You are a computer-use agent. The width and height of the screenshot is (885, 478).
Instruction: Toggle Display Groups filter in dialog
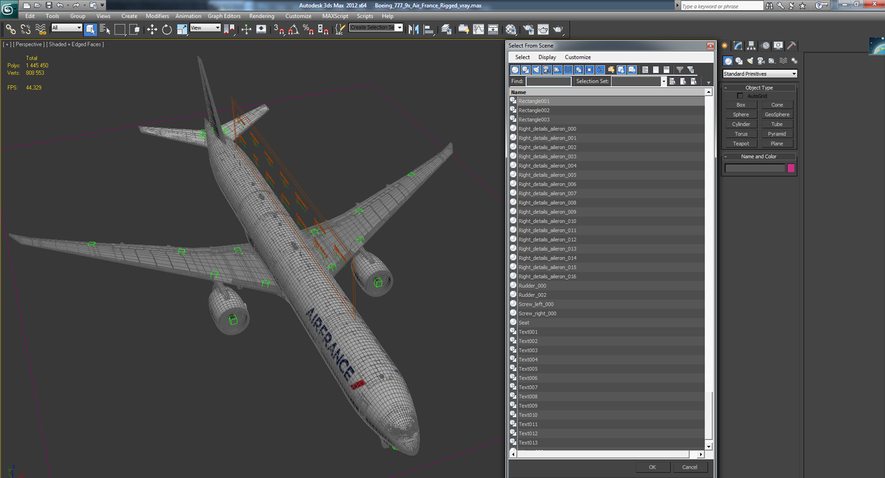click(x=579, y=70)
